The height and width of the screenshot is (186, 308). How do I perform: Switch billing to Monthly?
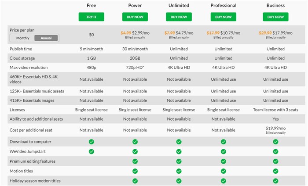[23, 38]
